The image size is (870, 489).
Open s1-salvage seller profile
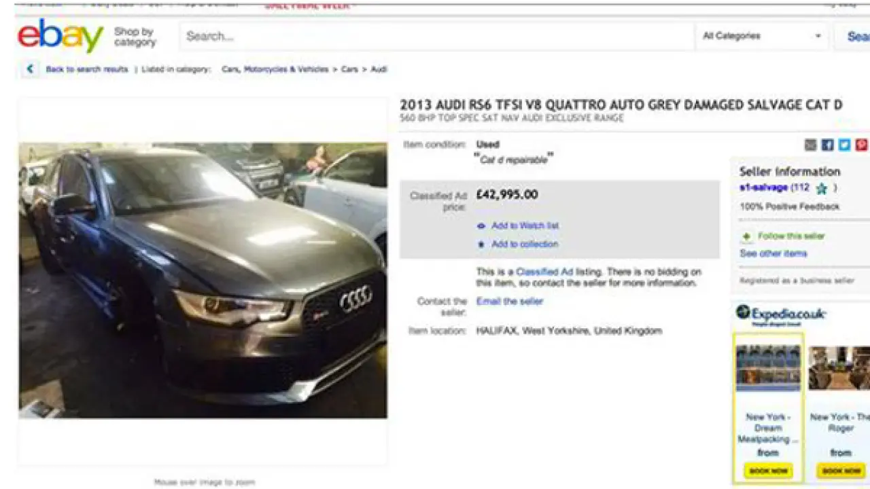coord(763,188)
